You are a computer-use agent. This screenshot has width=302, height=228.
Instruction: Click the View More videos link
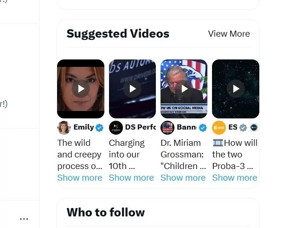pyautogui.click(x=229, y=34)
